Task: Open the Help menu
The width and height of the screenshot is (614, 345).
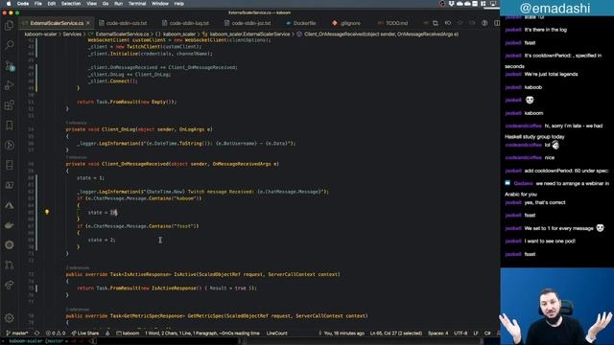Action: point(179,4)
